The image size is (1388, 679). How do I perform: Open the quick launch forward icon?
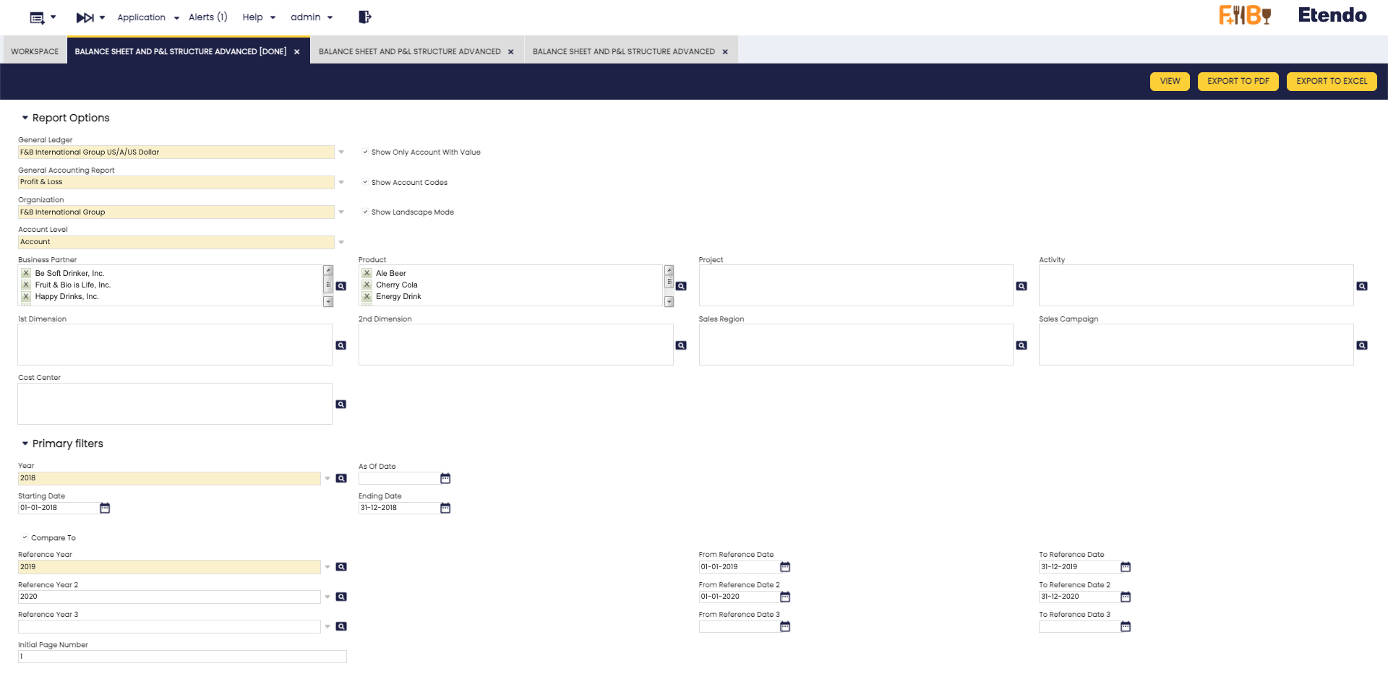[x=85, y=17]
